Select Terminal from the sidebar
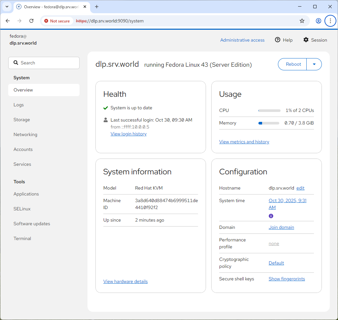338x320 pixels. tap(22, 238)
